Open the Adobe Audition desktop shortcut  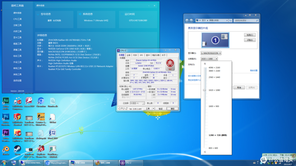click(6, 103)
